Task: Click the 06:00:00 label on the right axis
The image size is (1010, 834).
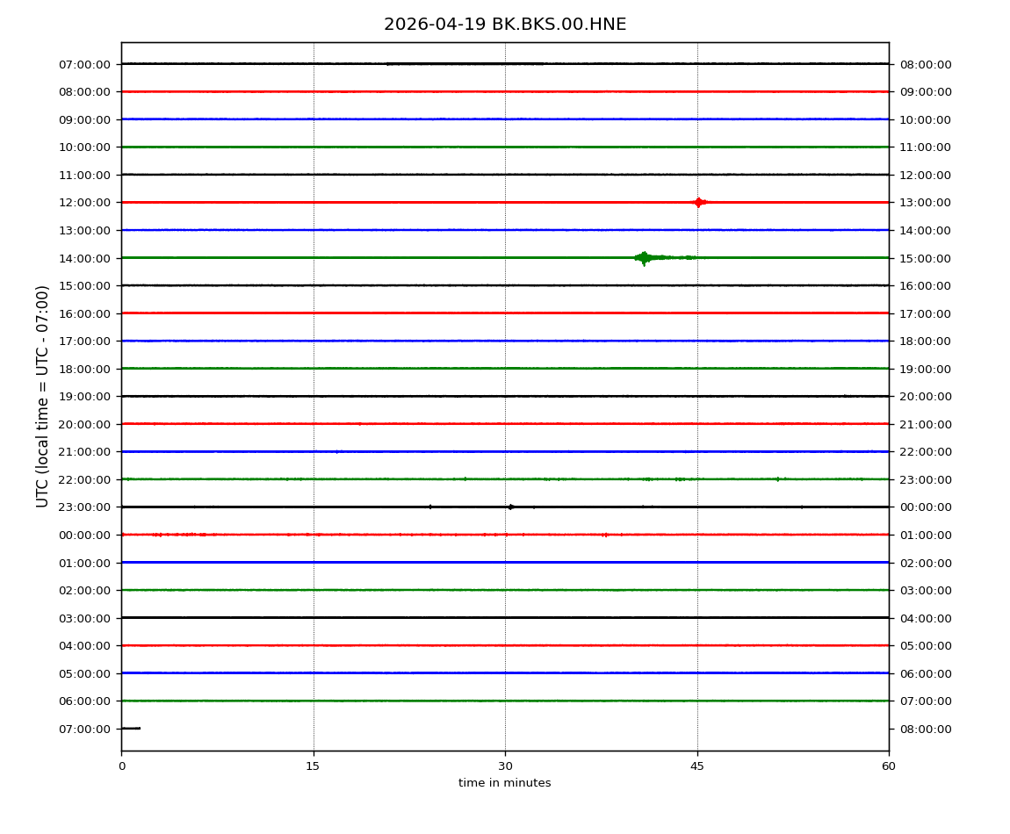Action: click(925, 673)
